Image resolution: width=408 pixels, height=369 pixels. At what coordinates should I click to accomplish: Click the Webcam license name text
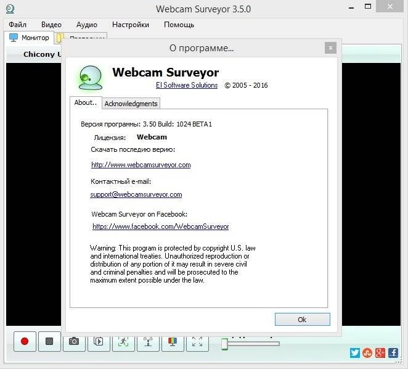(152, 137)
